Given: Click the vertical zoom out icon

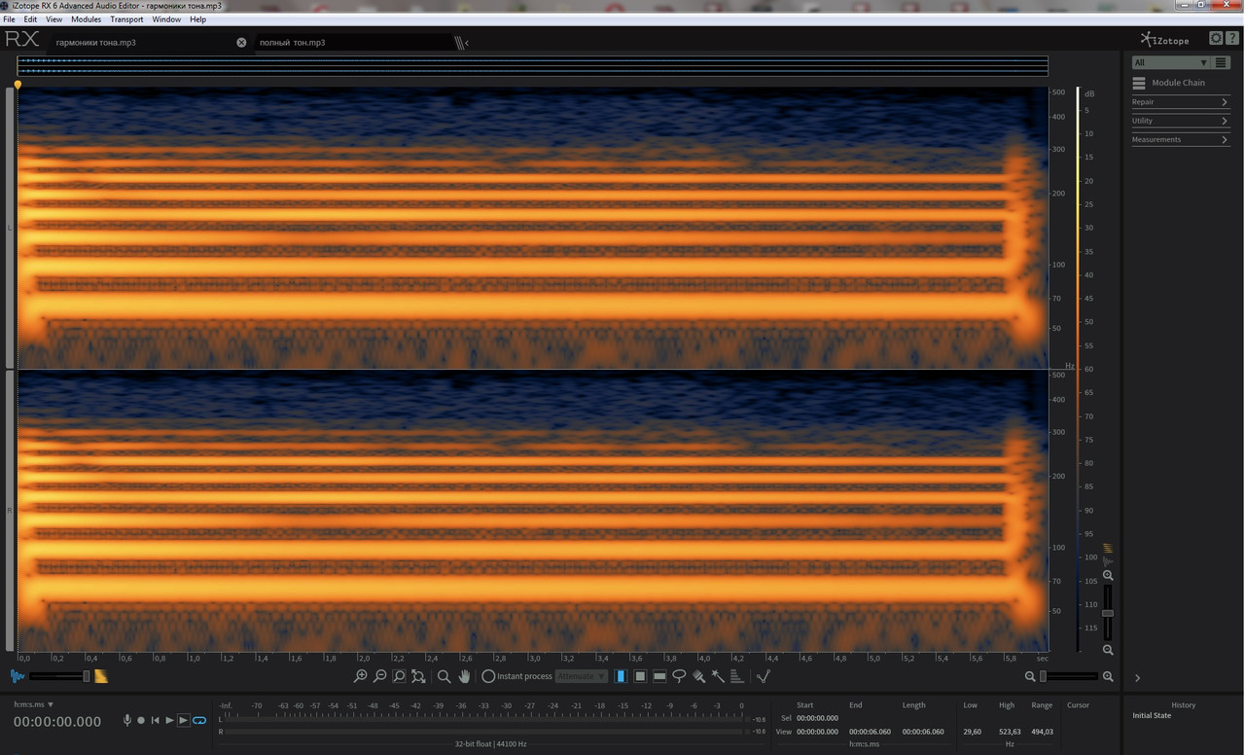Looking at the screenshot, I should click(x=1108, y=650).
